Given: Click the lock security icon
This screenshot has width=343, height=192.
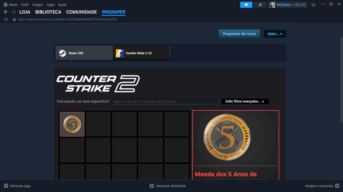Looking at the screenshot, I should (x=14, y=19).
